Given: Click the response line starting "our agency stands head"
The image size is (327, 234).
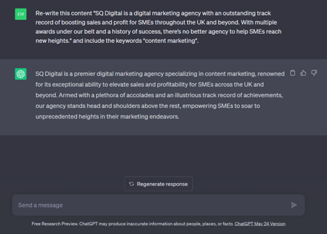Looking at the screenshot, I should coord(148,106).
